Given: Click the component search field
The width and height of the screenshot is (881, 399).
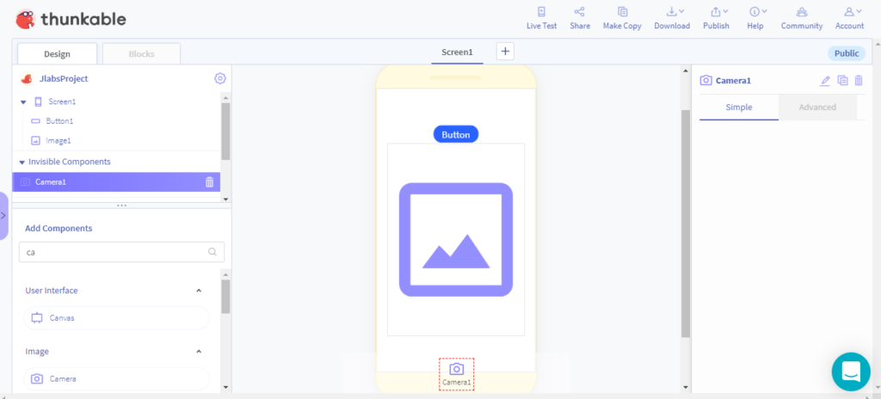Looking at the screenshot, I should 122,252.
